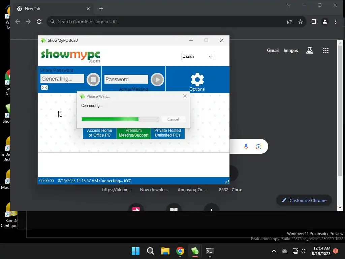The height and width of the screenshot is (259, 345).
Task: Open a new Chrome tab with plus
Action: coord(101,9)
